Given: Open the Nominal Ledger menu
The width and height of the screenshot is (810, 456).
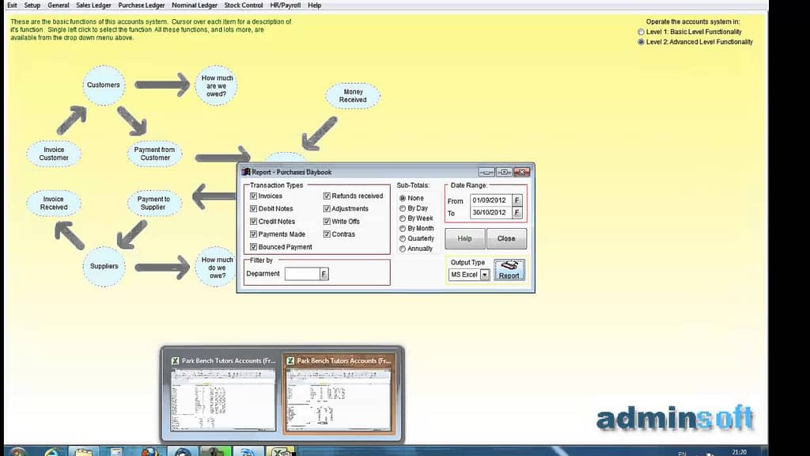Looking at the screenshot, I should [195, 6].
